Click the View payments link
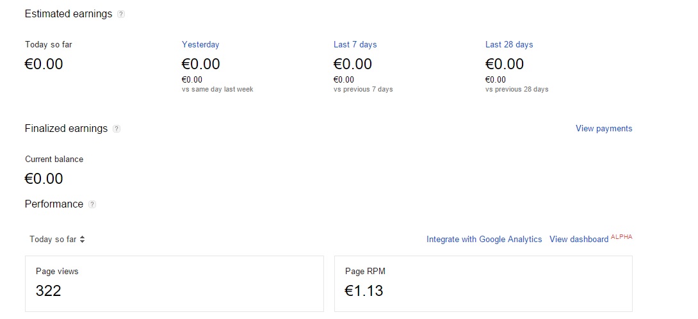The image size is (698, 319). coord(603,129)
